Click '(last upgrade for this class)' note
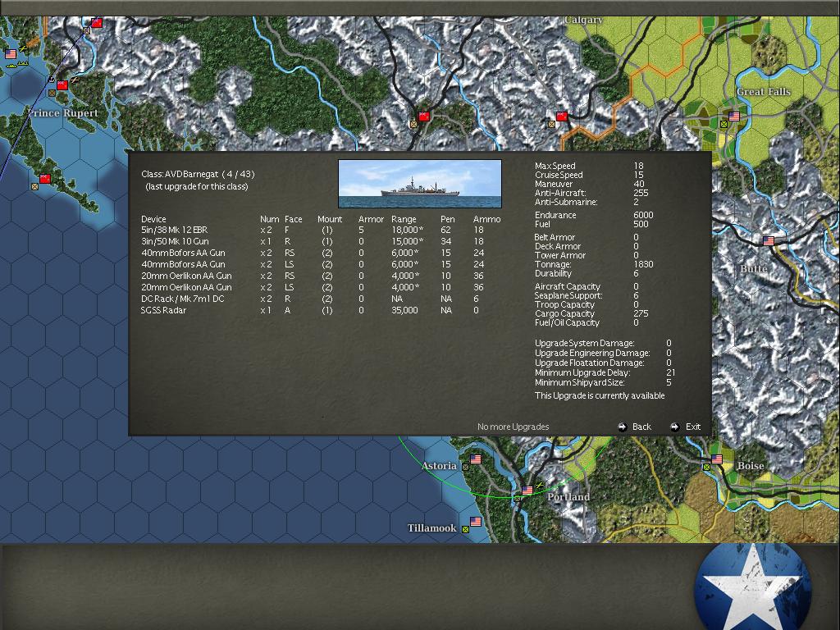Screen dimensions: 840x630 [197, 186]
